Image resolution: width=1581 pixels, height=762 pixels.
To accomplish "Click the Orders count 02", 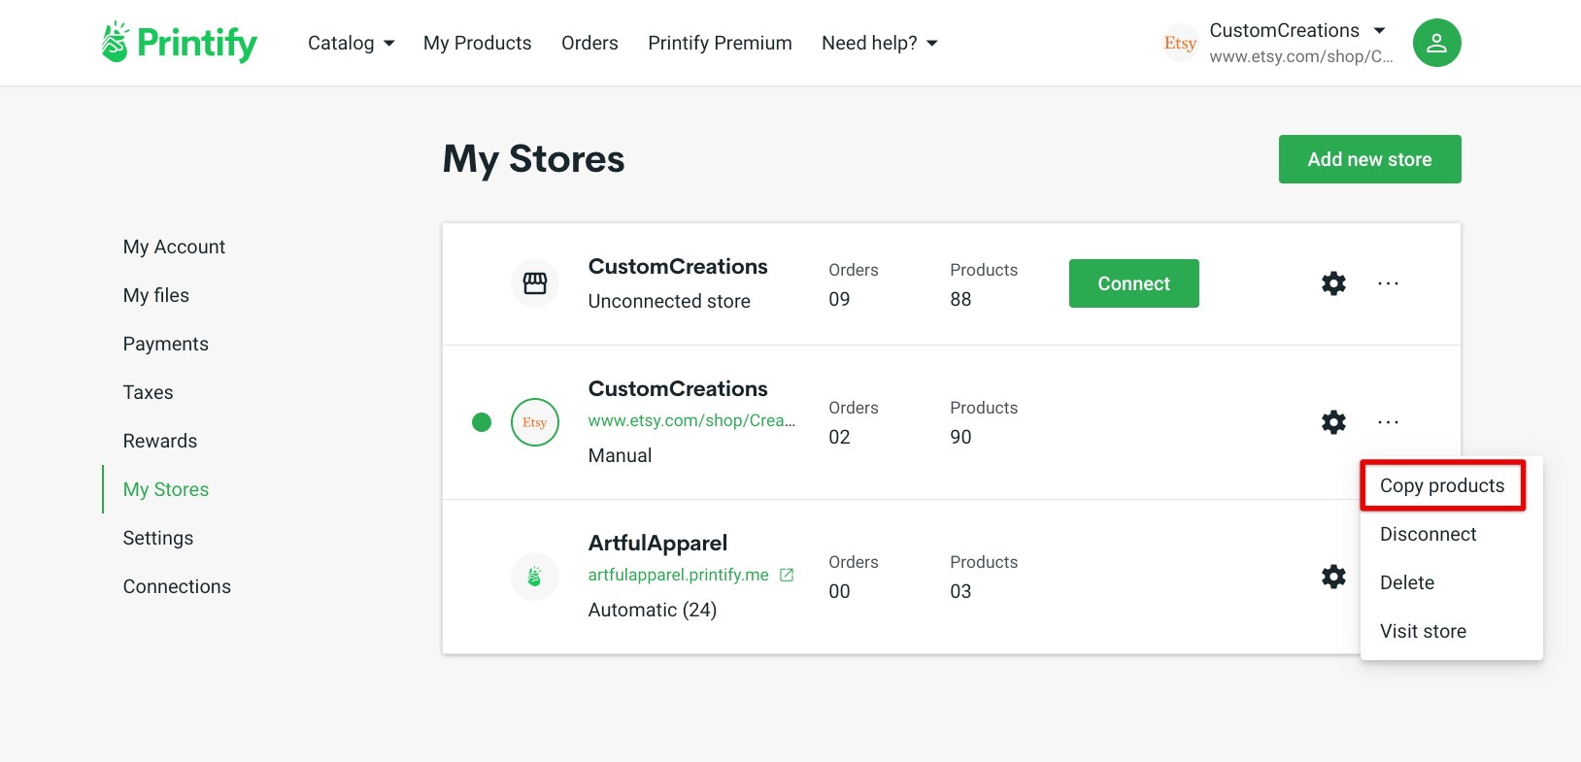I will pyautogui.click(x=839, y=437).
